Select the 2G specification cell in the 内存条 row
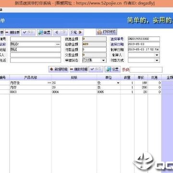This screenshot has height=173, width=173. tap(74, 83)
